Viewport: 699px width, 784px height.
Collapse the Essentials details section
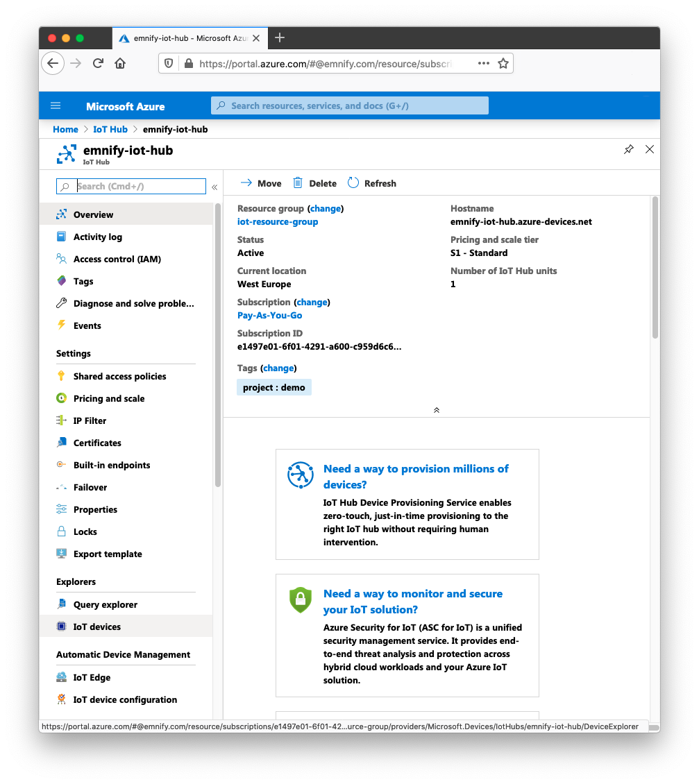point(436,410)
